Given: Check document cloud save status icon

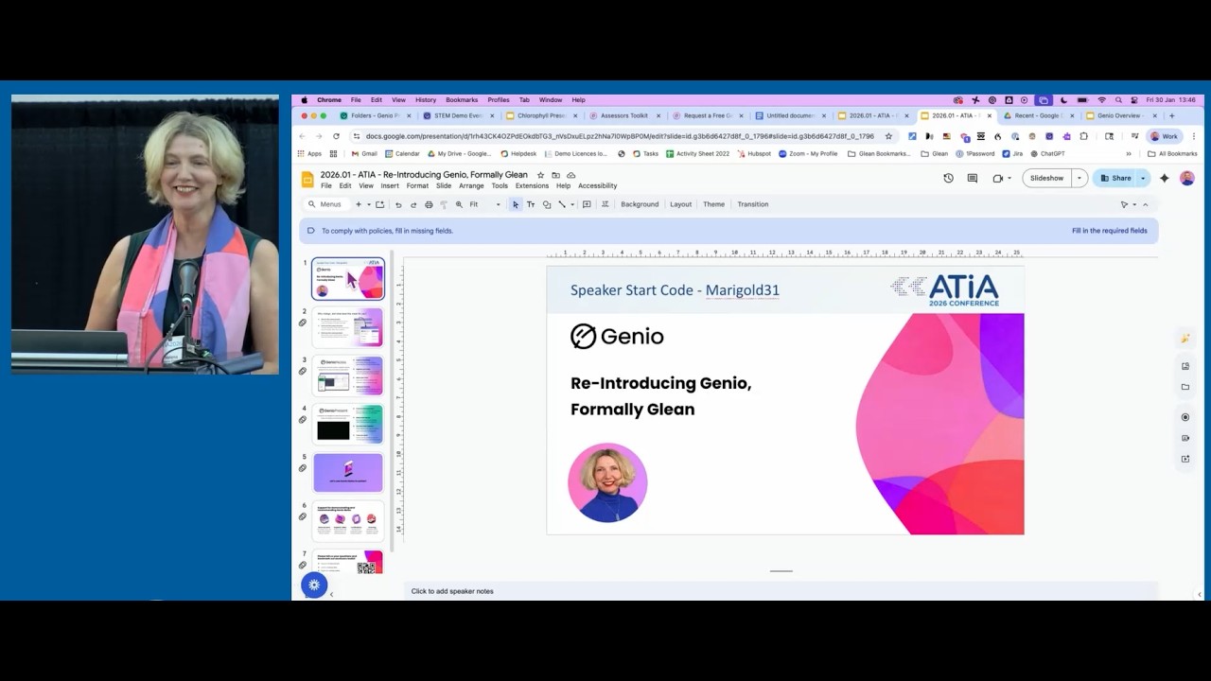Looking at the screenshot, I should point(570,175).
